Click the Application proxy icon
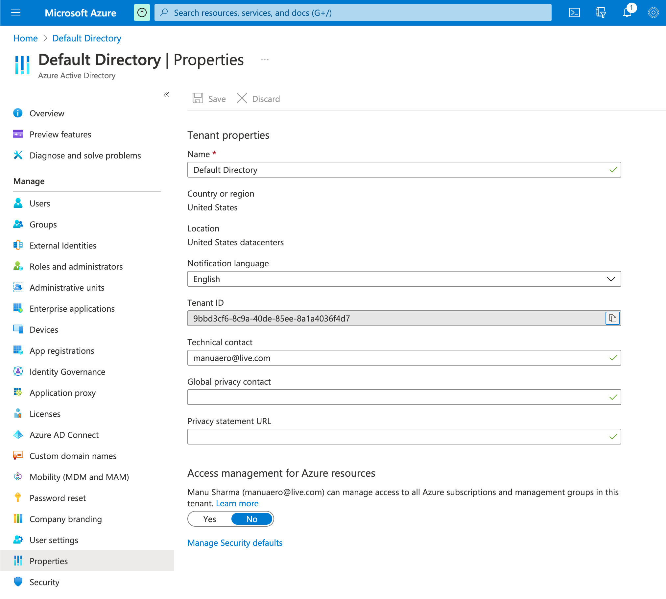Viewport: 666px width, 599px height. [x=18, y=393]
